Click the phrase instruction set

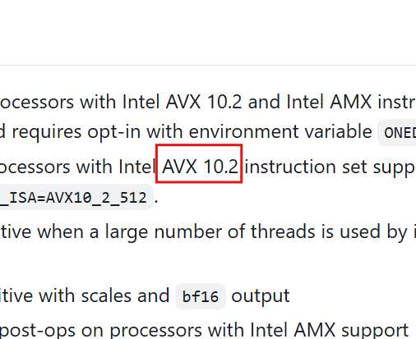(306, 167)
